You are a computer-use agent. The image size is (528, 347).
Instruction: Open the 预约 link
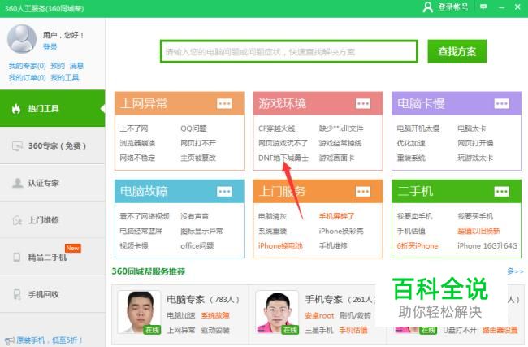(58, 66)
